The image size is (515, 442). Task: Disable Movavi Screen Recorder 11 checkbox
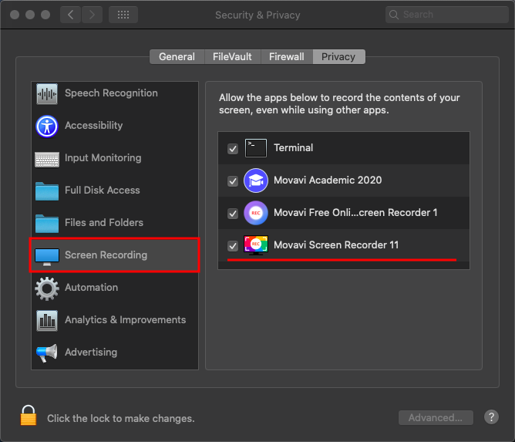(x=233, y=246)
